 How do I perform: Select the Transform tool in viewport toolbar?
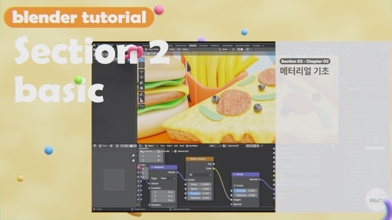pos(142,88)
